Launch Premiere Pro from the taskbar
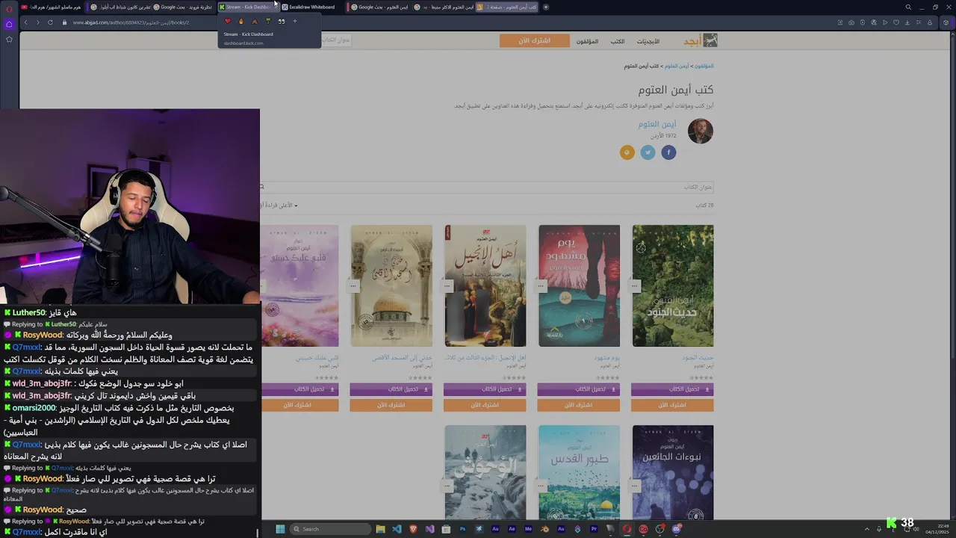This screenshot has width=956, height=538. click(x=594, y=529)
